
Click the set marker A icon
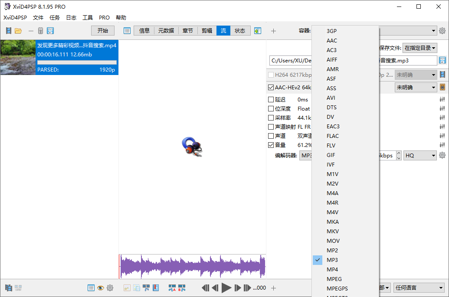coord(172,288)
